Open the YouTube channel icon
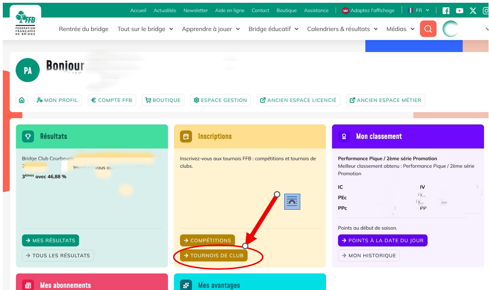This screenshot has height=290, width=489. click(459, 11)
